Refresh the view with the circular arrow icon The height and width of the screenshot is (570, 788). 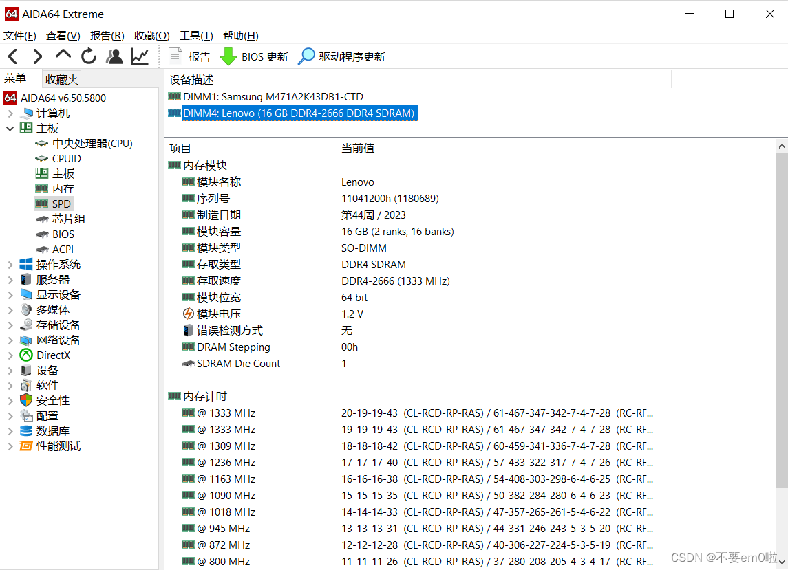[89, 56]
